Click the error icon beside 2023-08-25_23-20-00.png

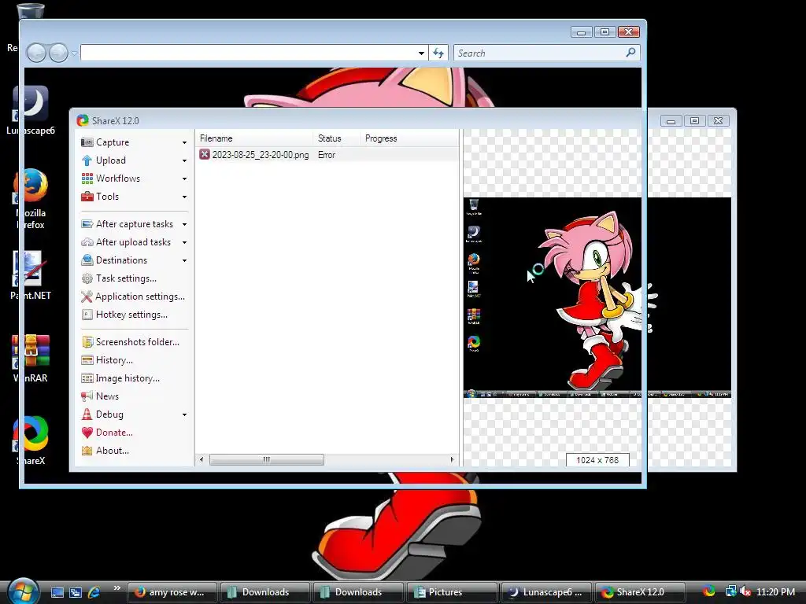(x=205, y=155)
